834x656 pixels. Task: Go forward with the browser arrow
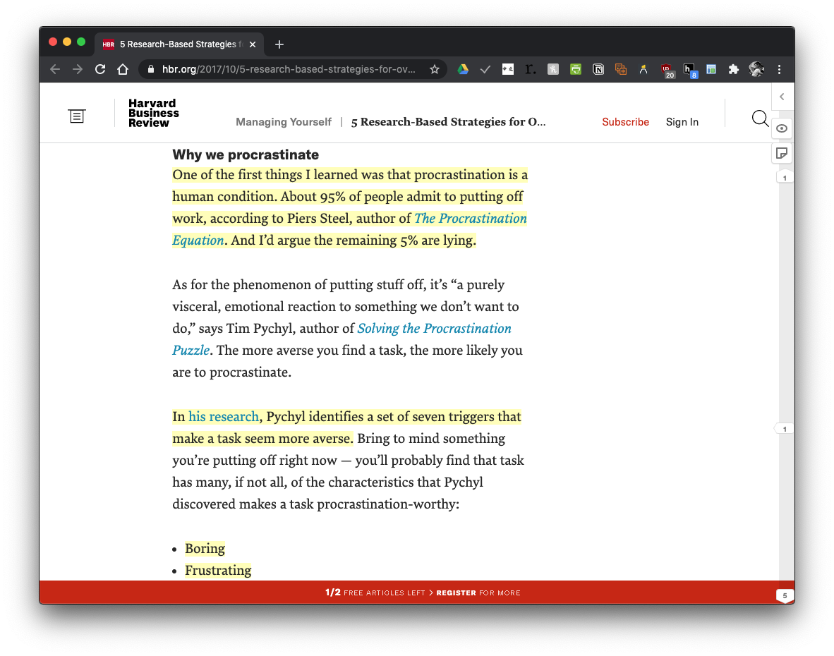(x=78, y=69)
